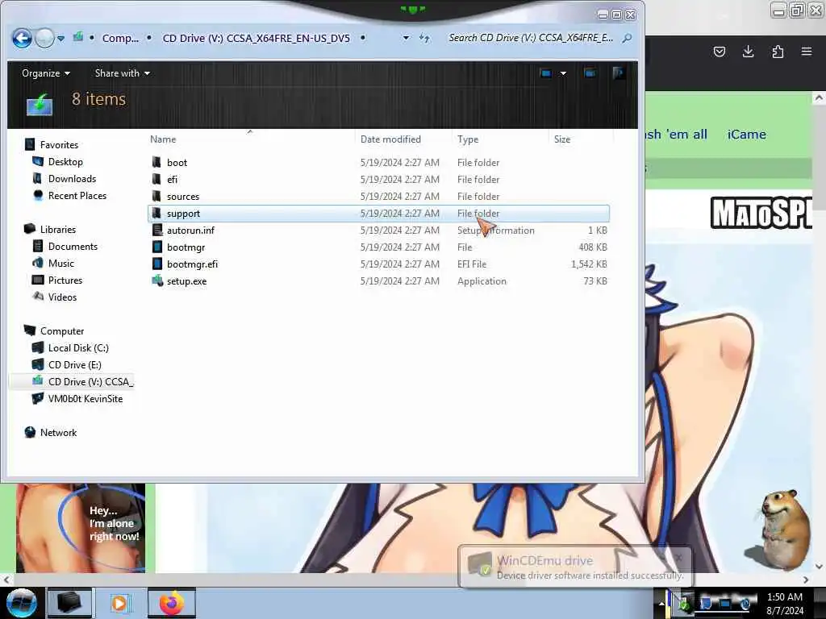The image size is (826, 619).
Task: Open the recent pages dropdown arrow
Action: (x=61, y=39)
